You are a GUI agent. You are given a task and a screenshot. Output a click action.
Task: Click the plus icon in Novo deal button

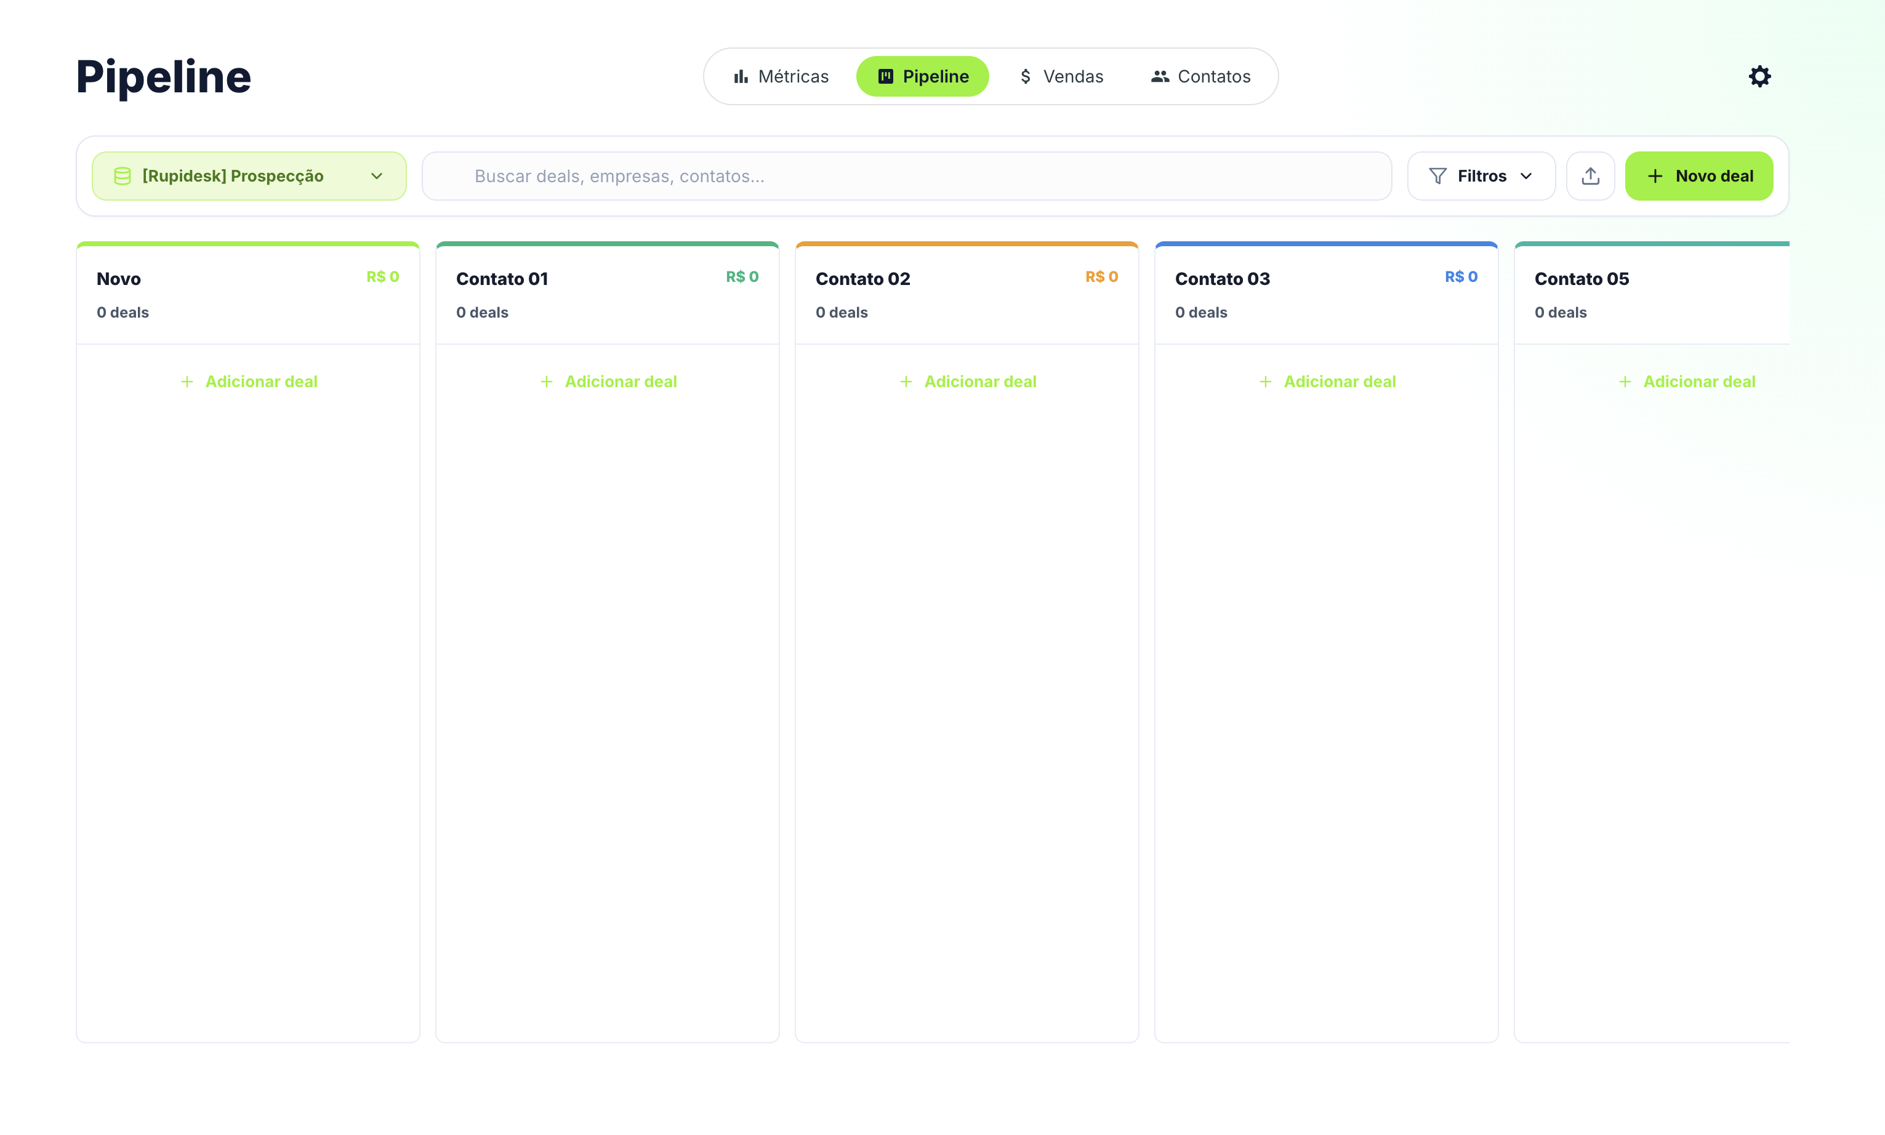[1654, 176]
